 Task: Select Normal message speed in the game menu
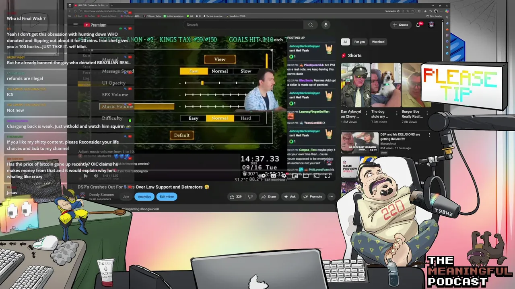pyautogui.click(x=220, y=71)
